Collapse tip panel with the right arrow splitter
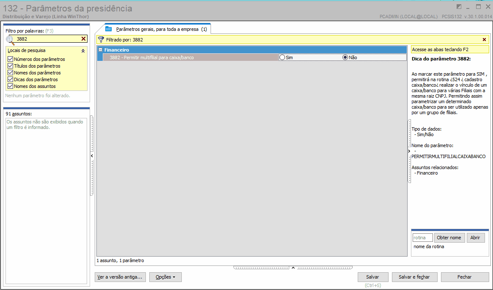The height and width of the screenshot is (290, 493). tap(409, 151)
